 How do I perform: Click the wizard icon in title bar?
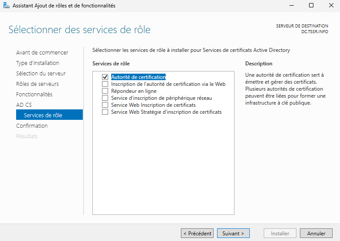[x=5, y=6]
